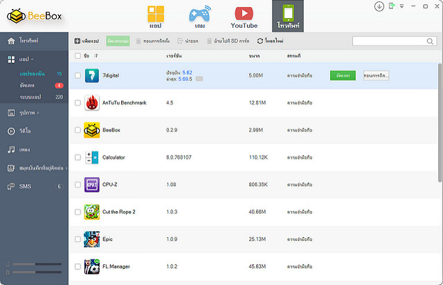Image resolution: width=443 pixels, height=285 pixels.
Task: Click the current version 5.62 link
Action: 187,73
